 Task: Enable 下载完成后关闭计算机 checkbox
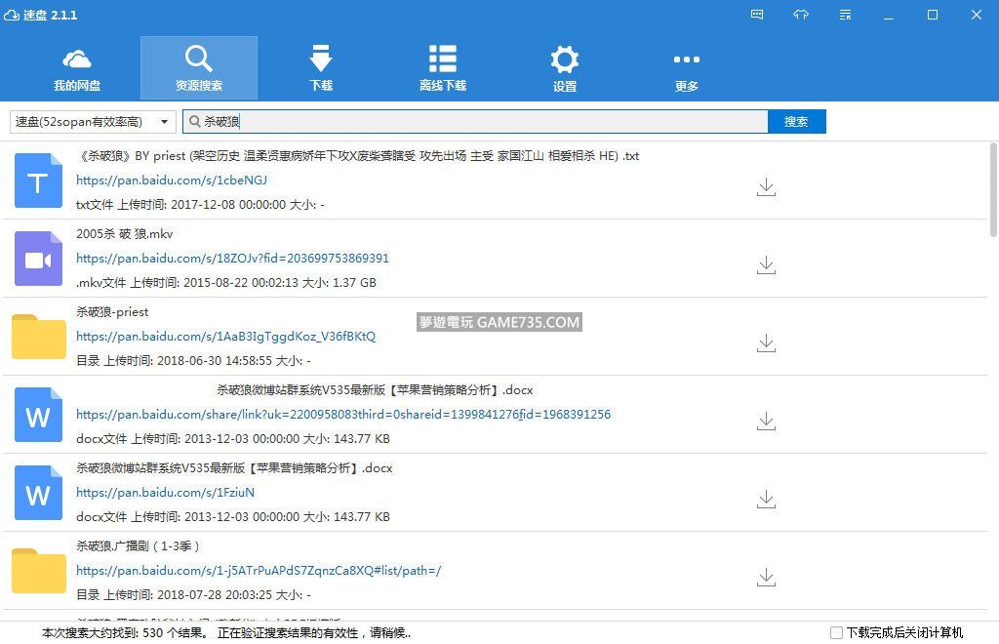click(836, 632)
